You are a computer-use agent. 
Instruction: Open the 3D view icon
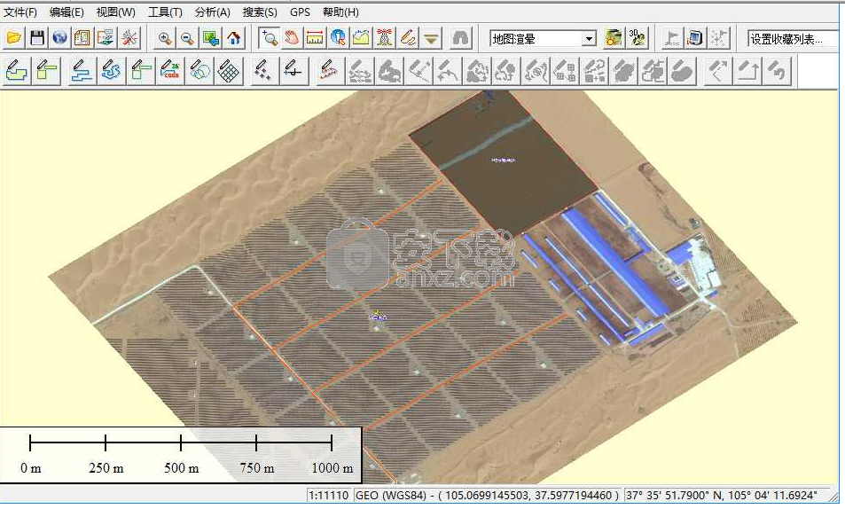637,38
